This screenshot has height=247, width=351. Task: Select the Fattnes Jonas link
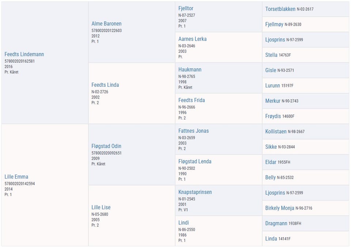click(x=193, y=131)
